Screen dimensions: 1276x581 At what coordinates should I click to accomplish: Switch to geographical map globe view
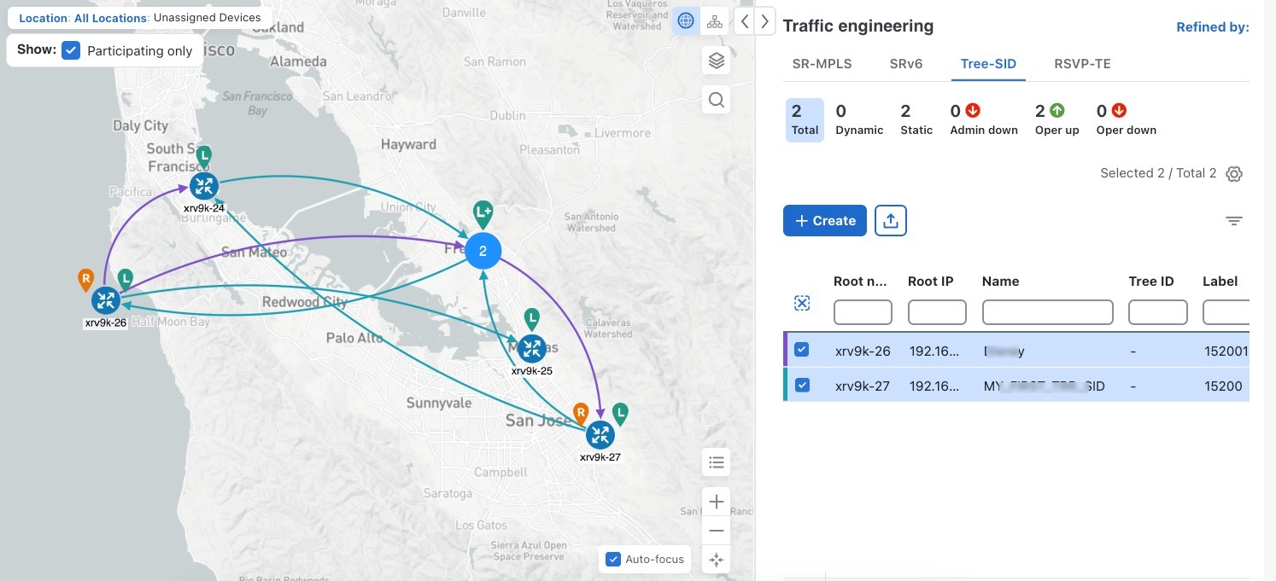(685, 21)
